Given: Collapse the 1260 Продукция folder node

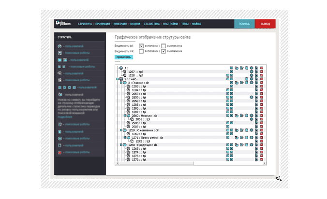Looking at the screenshot, I should [121, 145].
